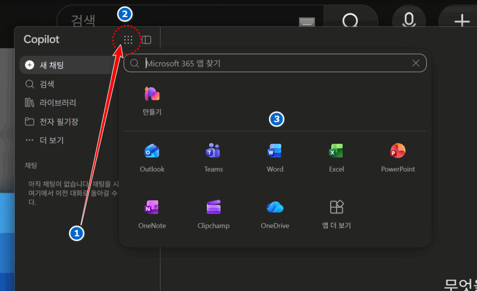The image size is (477, 291).
Task: Launch Excel from the app list
Action: tap(336, 157)
